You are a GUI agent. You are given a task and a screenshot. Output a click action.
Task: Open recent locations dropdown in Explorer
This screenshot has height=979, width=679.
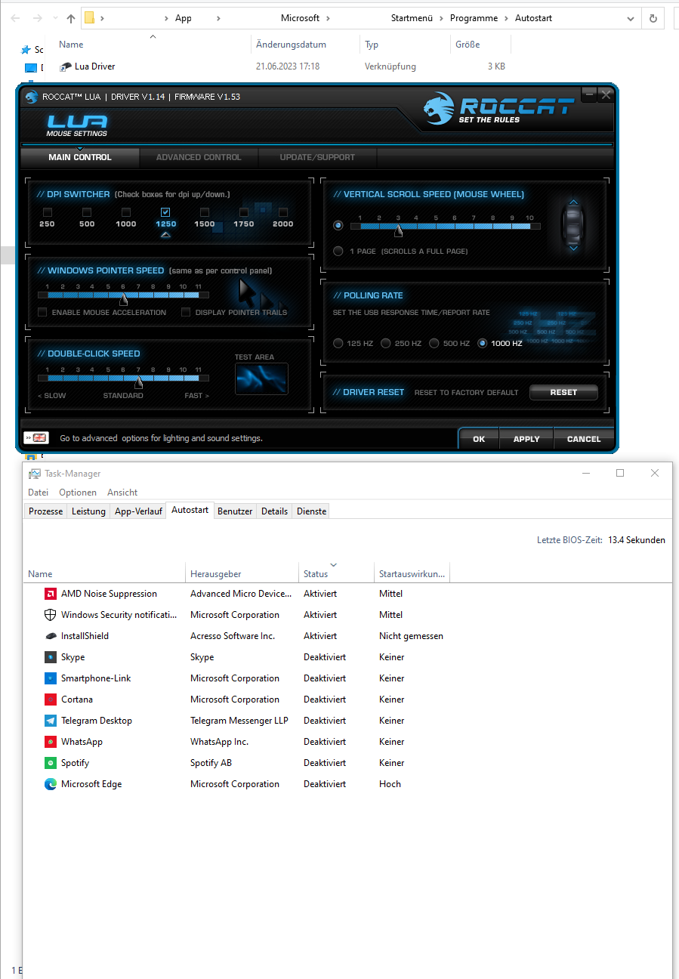coord(54,18)
